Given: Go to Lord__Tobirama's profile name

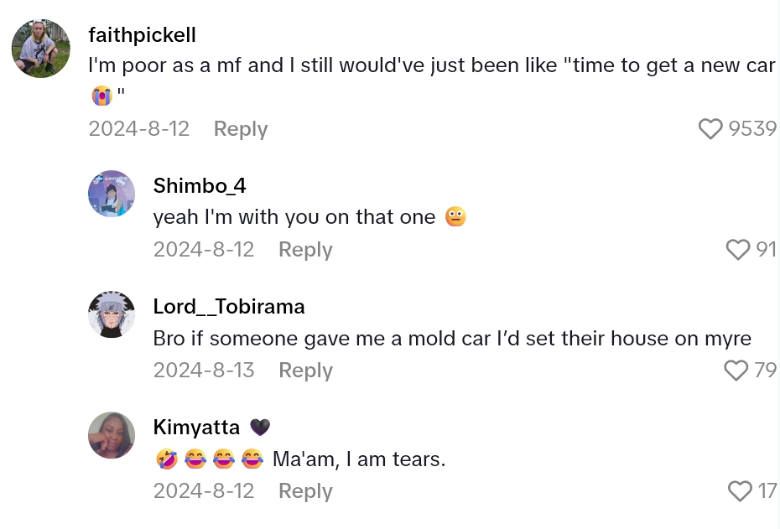Looking at the screenshot, I should click(x=229, y=307).
